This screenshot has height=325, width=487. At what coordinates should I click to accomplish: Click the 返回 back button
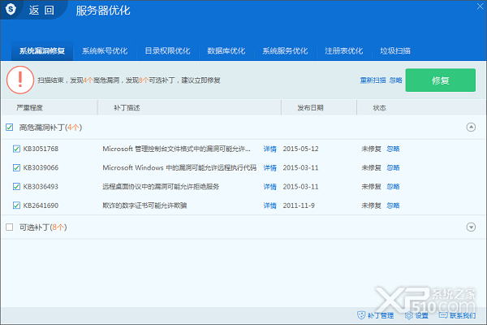41,11
